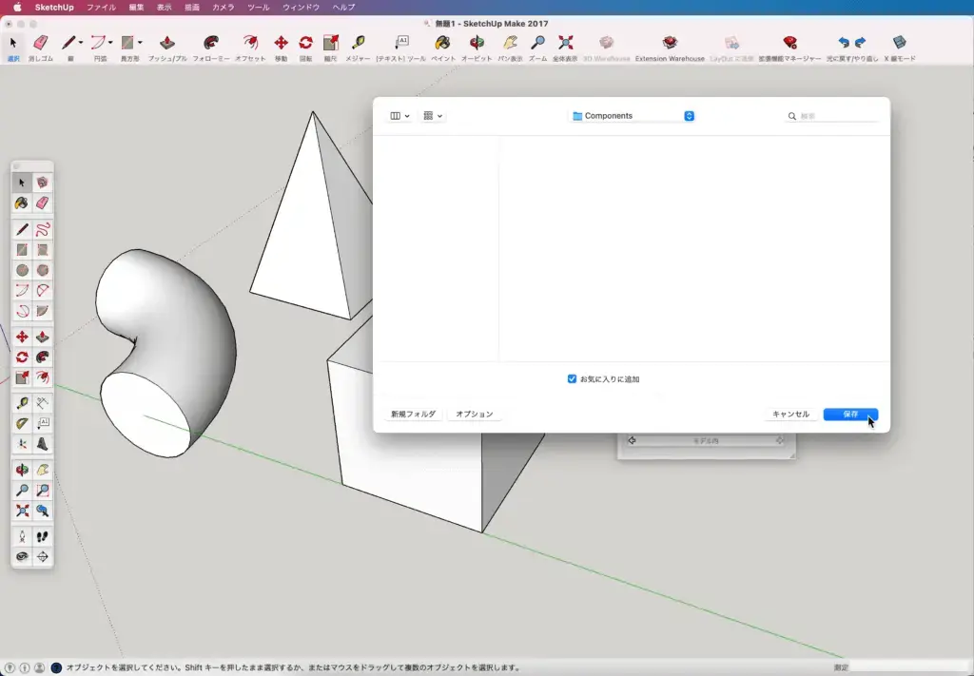This screenshot has height=676, width=974.
Task: Activate オービット in the top toolbar
Action: [x=477, y=48]
